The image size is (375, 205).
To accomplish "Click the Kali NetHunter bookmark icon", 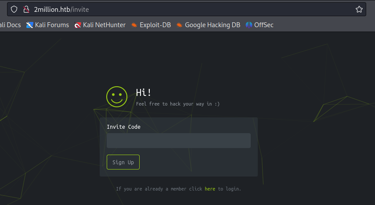I will click(x=77, y=25).
